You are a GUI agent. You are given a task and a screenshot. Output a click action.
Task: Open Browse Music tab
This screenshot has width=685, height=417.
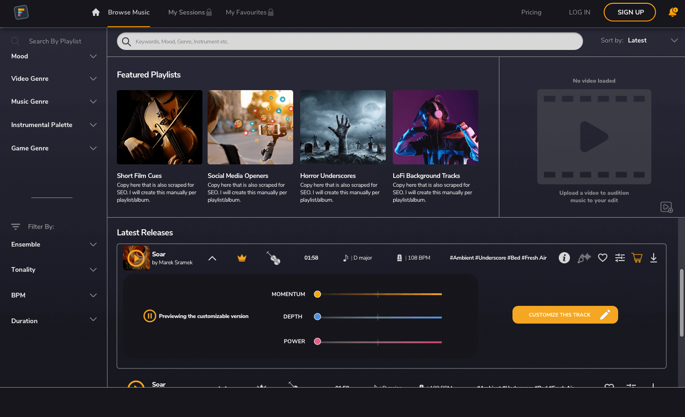coord(129,12)
